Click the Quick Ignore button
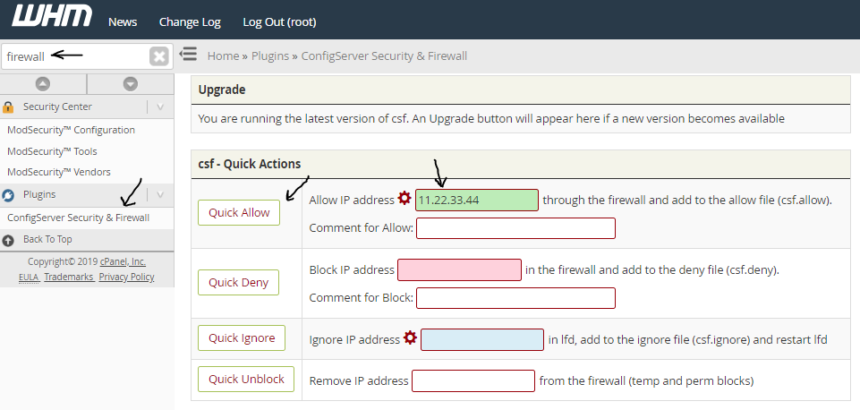Viewport: 860px width, 410px height. 242,337
